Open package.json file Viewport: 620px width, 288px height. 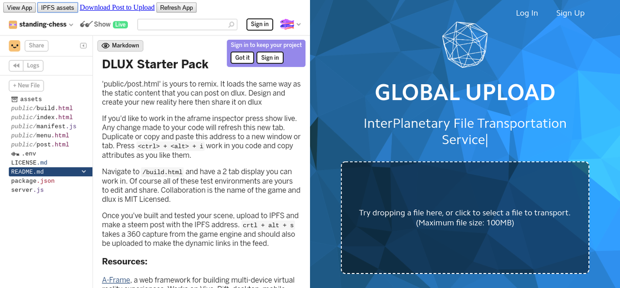(33, 181)
